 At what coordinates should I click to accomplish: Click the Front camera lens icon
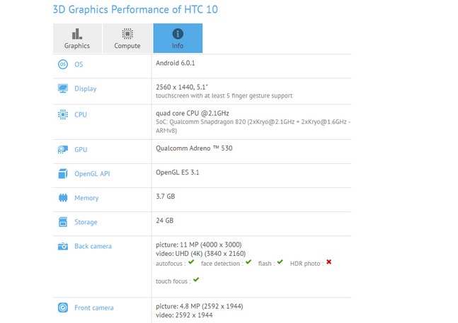[63, 307]
